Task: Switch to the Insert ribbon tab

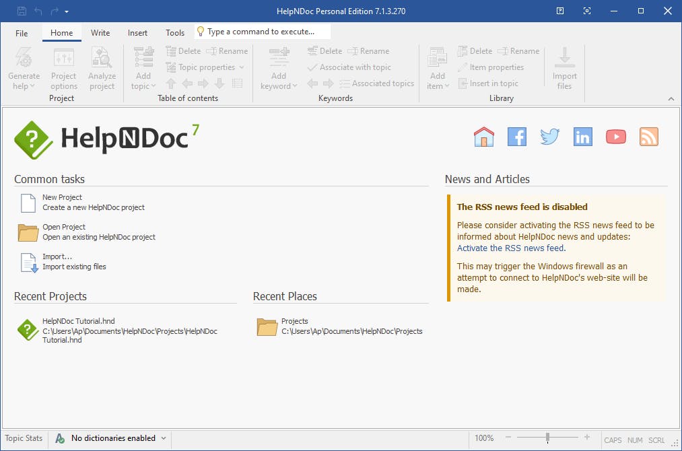Action: pos(137,33)
